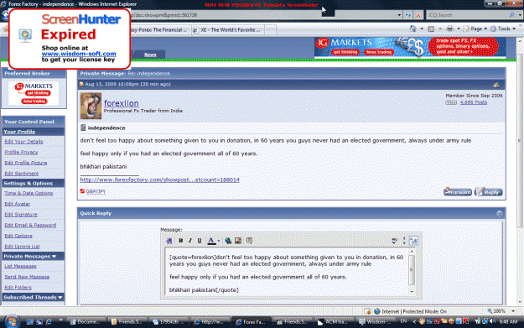Click the IG Markets top banner ad

coord(410,47)
